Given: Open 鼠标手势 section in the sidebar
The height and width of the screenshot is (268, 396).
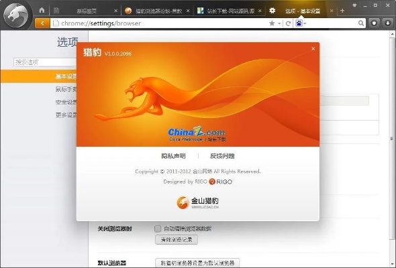Looking at the screenshot, I should (66, 89).
